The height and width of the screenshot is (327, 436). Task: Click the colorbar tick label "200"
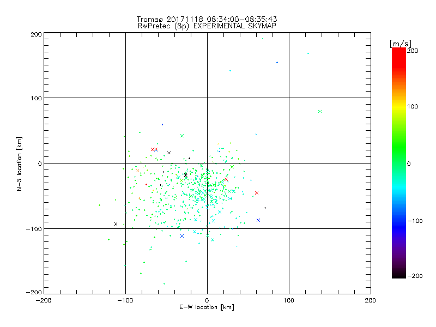[x=413, y=51]
